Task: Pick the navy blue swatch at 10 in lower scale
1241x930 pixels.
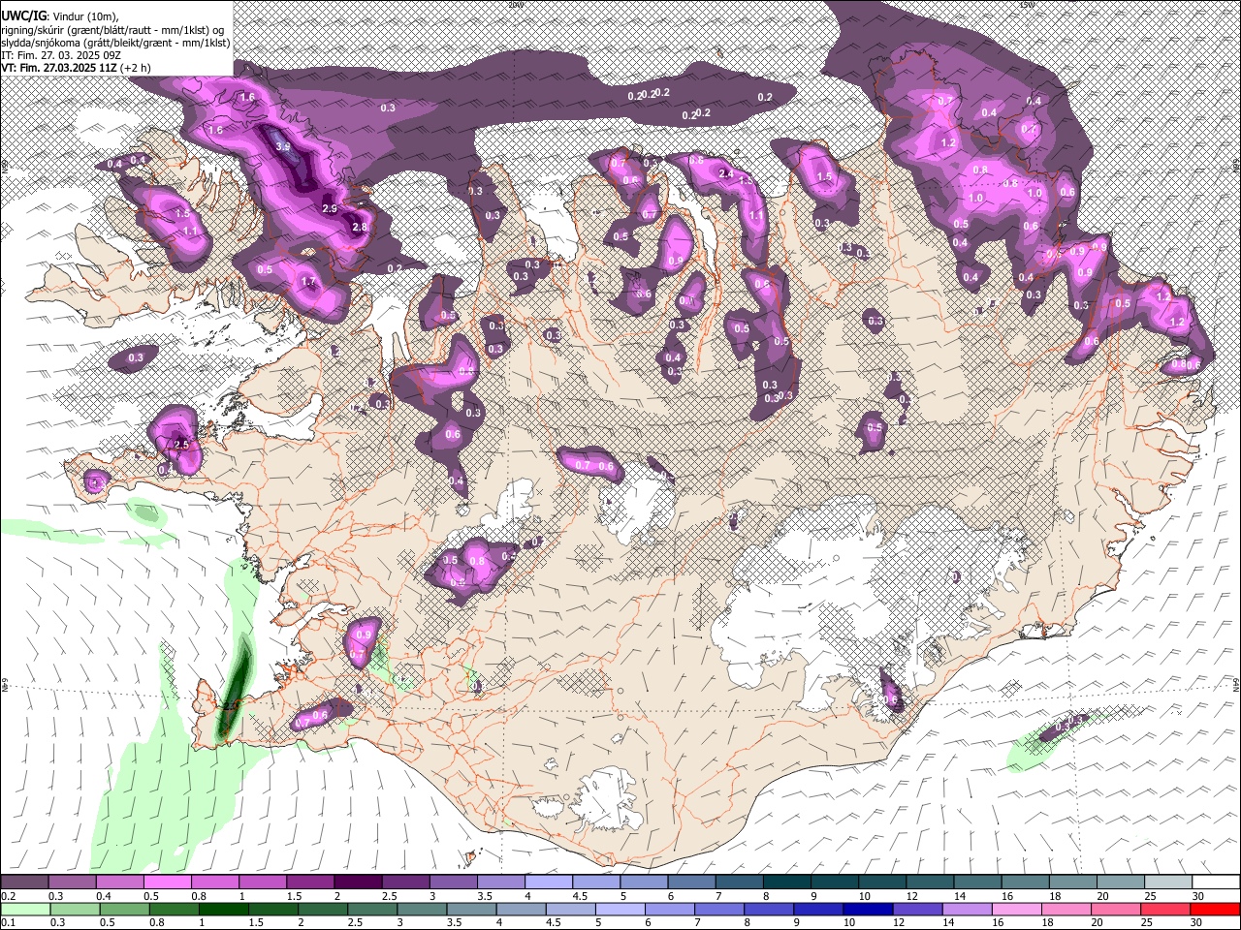Action: [866, 911]
